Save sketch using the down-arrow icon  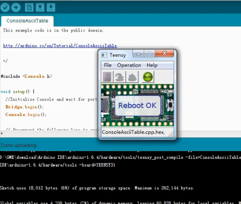click(51, 7)
